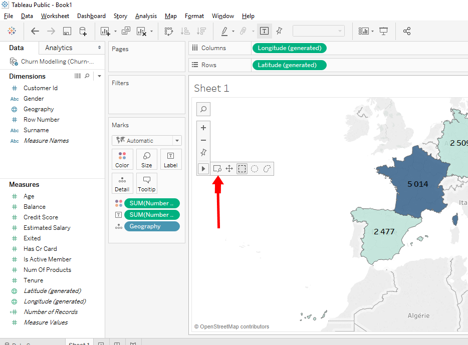Choose the Lasso Selection map tool
This screenshot has width=468, height=345.
coord(267,169)
